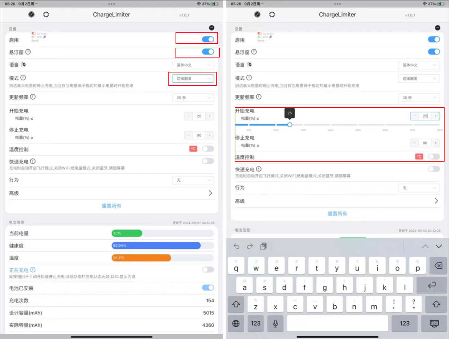Viewport: 449px width, 339px height.
Task: Tap the microphone dictation key
Action: [x=276, y=323]
